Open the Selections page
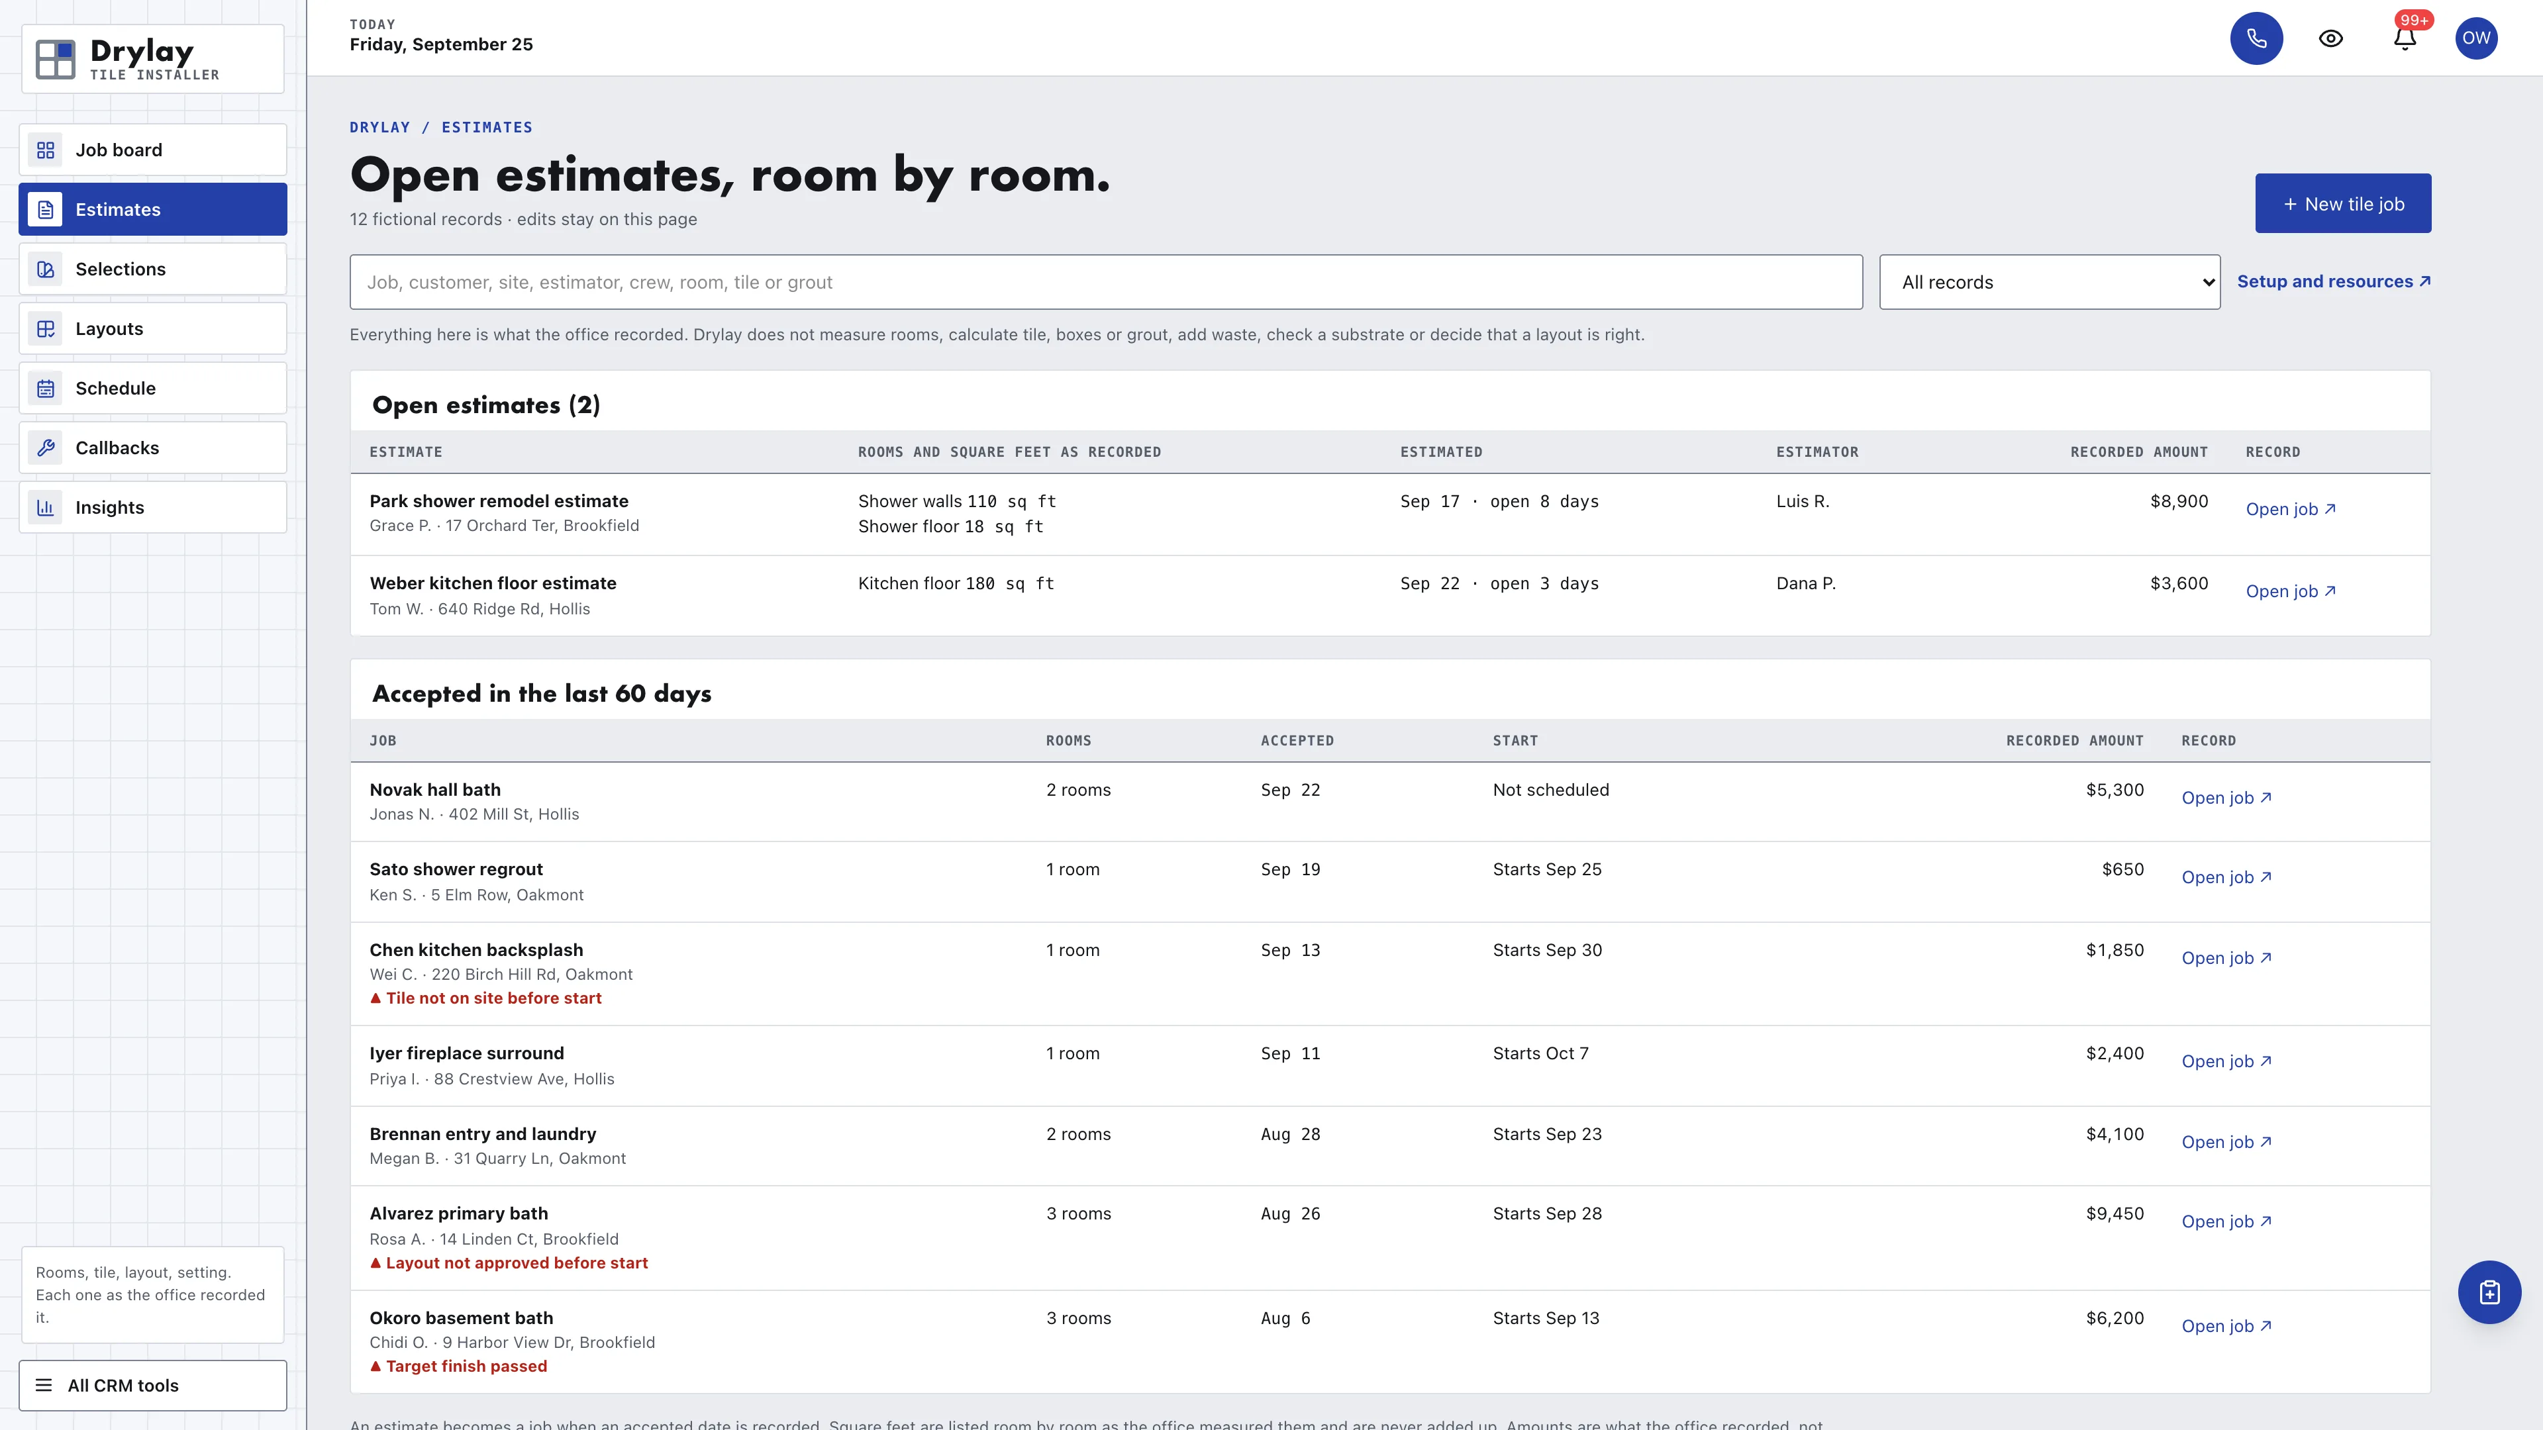 tap(153, 269)
